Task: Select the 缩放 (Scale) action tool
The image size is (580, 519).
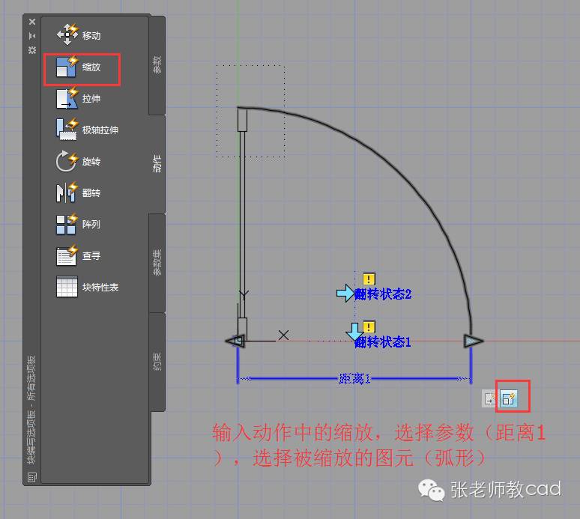Action: (x=79, y=67)
